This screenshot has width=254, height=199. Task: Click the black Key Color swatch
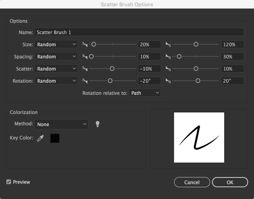55,138
